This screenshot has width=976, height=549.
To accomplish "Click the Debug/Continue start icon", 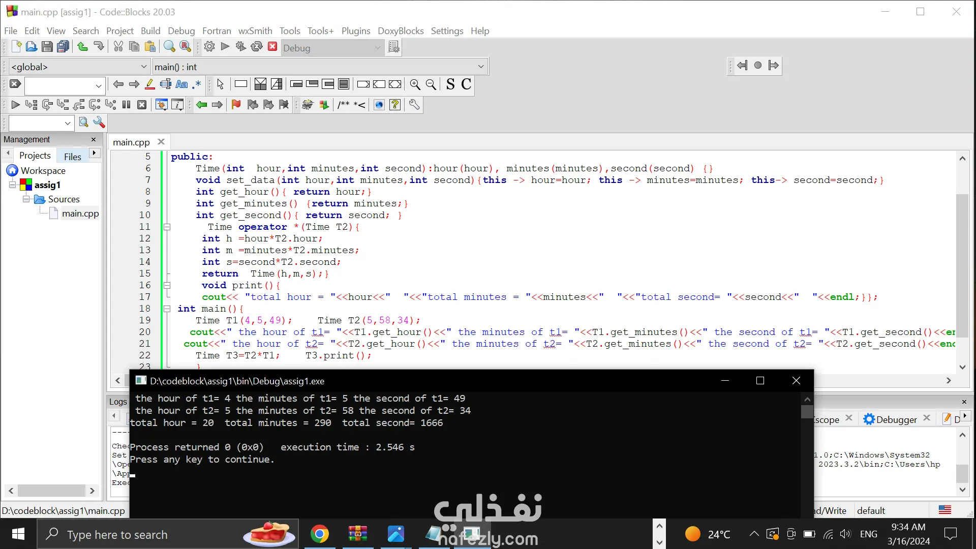I will pyautogui.click(x=15, y=105).
